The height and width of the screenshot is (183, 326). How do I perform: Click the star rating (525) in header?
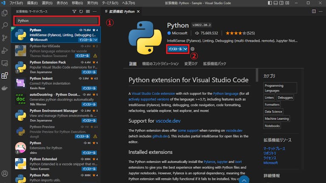click(x=240, y=33)
